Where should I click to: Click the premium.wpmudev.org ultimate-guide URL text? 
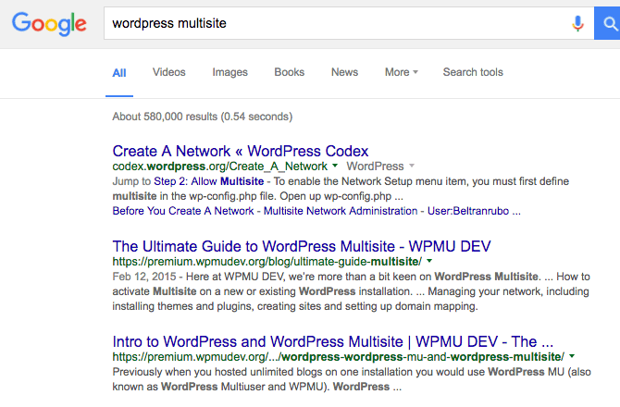tap(267, 262)
